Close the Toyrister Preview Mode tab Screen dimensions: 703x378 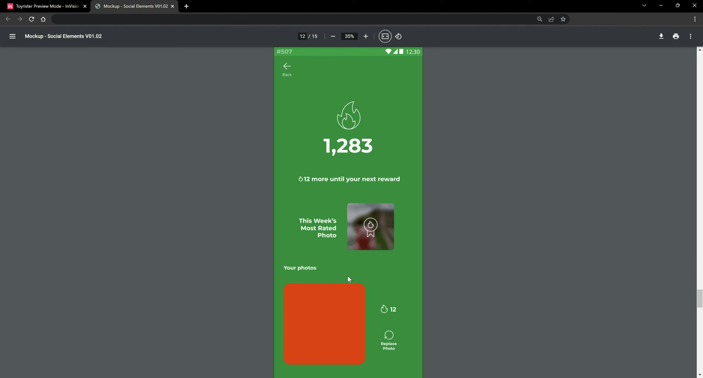(85, 6)
